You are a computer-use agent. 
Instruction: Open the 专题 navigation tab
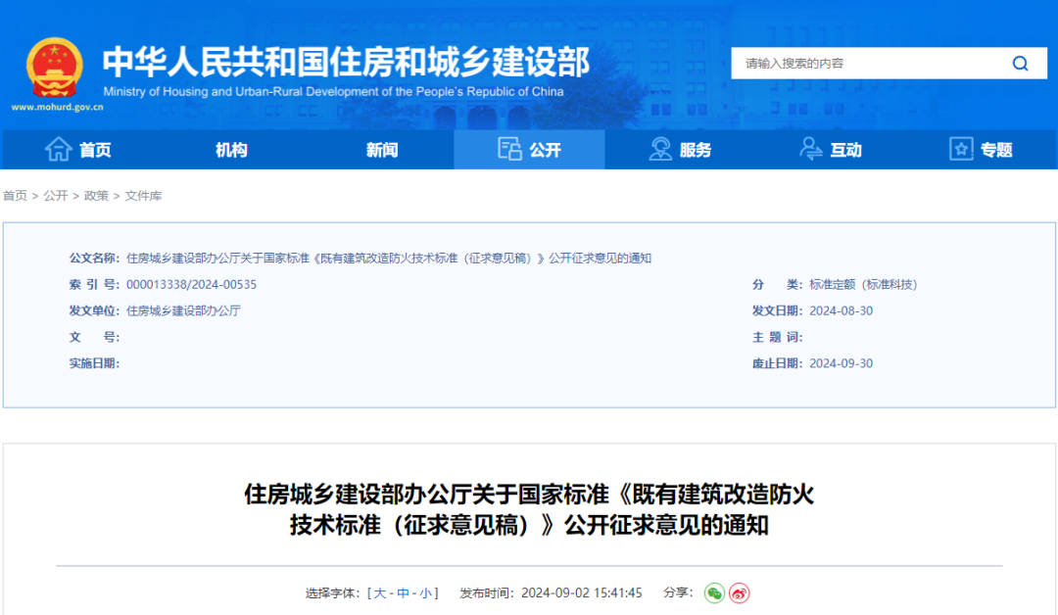click(981, 150)
